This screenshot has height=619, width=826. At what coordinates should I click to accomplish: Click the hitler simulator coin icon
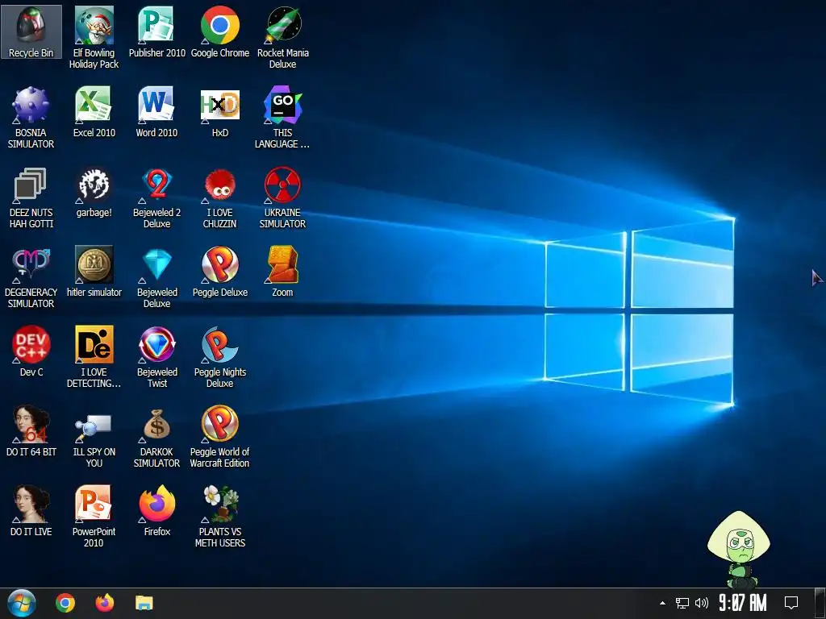point(94,272)
